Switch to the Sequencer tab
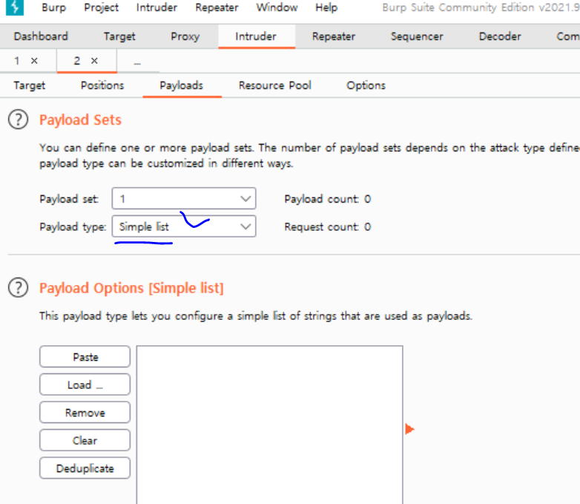Viewport: 580px width, 504px height. point(417,36)
